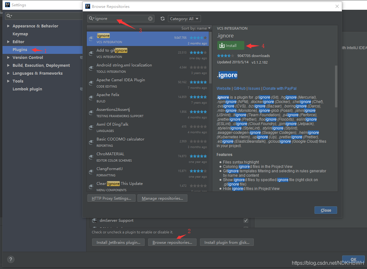367x269 pixels.
Task: Click the plugin list vertical scrollbar
Action: [x=210, y=57]
